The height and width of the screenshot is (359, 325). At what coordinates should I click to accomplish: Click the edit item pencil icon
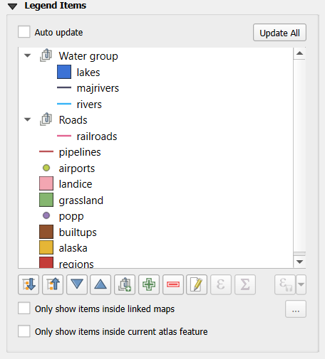[197, 284]
